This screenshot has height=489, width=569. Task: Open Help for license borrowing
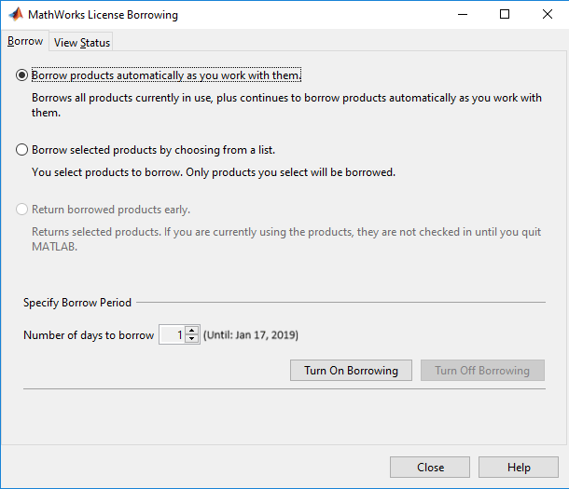click(519, 468)
